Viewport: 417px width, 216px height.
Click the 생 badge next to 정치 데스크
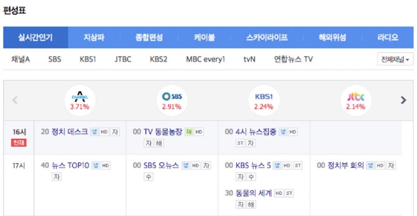point(94,132)
